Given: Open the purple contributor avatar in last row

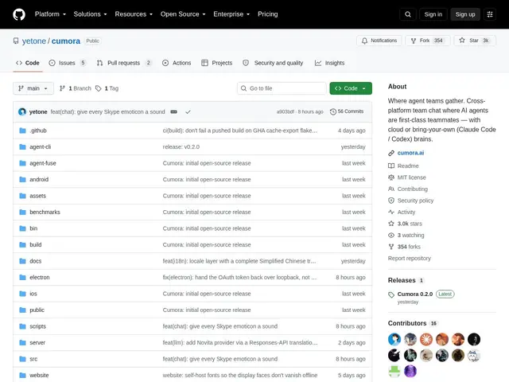Looking at the screenshot, I should point(410,372).
